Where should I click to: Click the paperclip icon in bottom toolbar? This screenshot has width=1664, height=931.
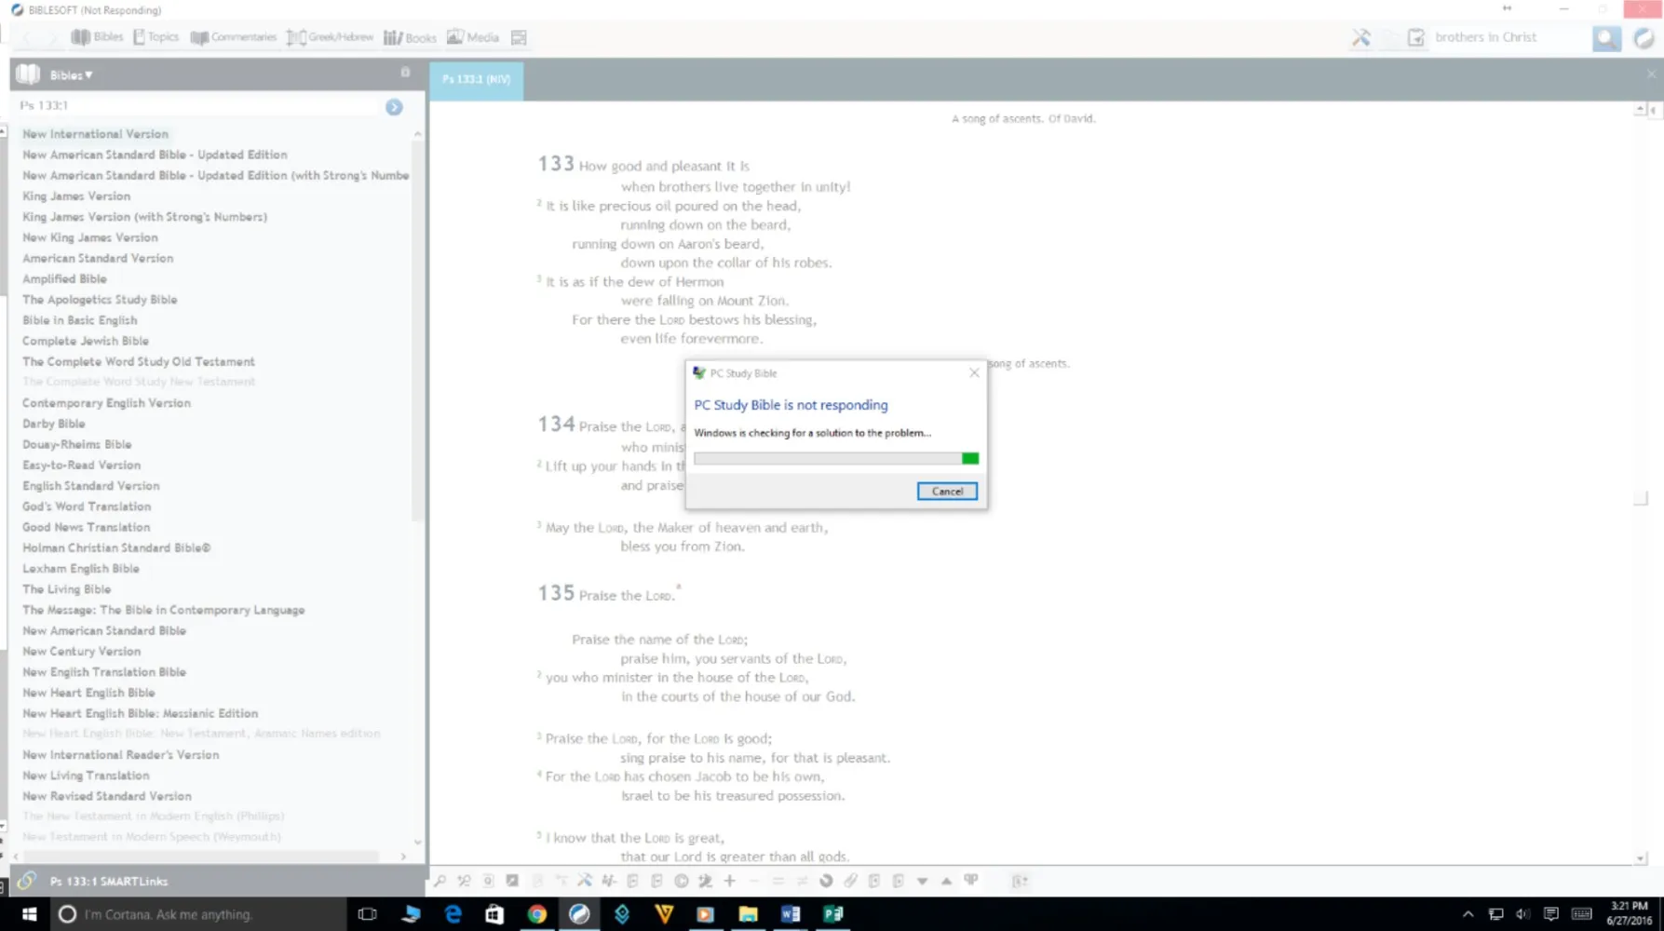[x=850, y=881]
